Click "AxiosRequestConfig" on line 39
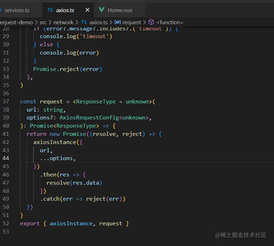This screenshot has width=274, height=246. (x=89, y=118)
